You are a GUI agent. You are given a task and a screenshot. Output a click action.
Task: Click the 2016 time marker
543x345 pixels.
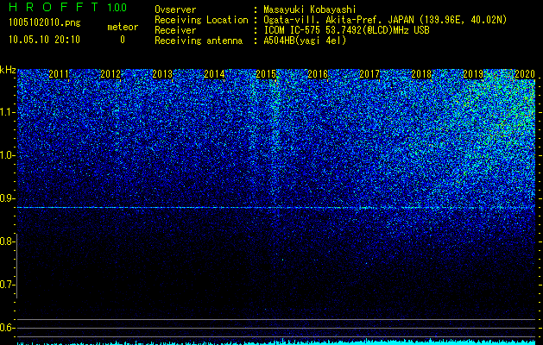(x=318, y=74)
